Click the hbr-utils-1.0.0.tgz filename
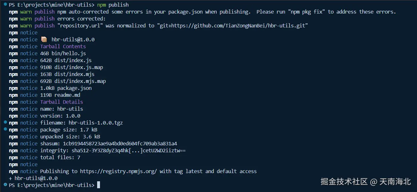Image resolution: width=417 pixels, height=192 pixels. pos(96,123)
